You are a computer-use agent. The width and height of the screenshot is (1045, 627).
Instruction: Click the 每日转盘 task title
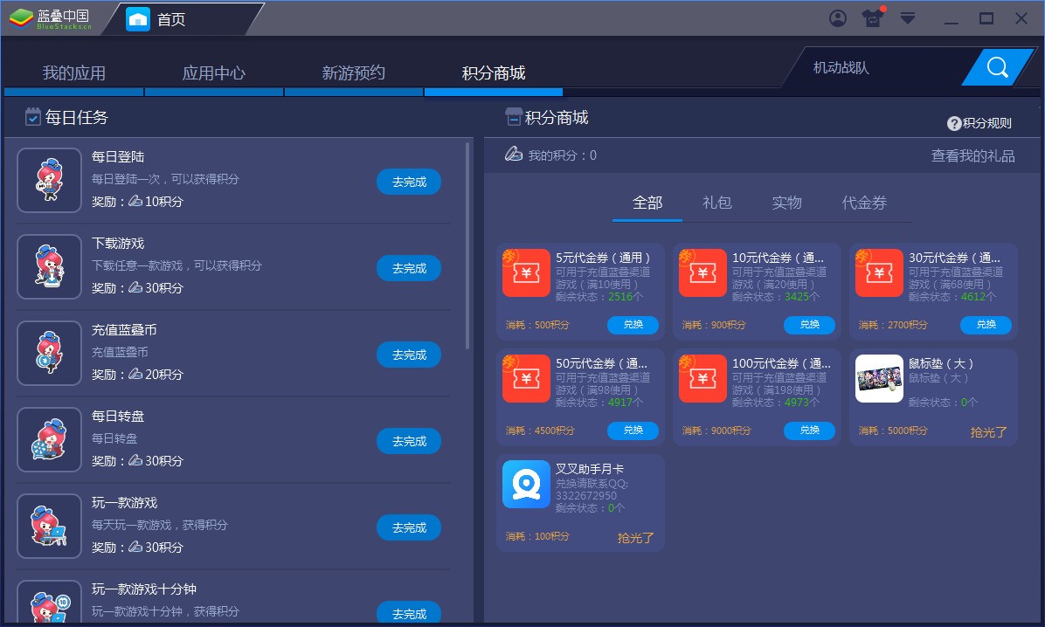pos(118,417)
